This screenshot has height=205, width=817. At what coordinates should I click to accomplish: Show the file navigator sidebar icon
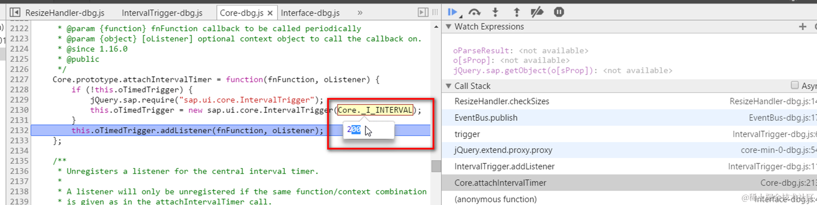click(x=15, y=13)
